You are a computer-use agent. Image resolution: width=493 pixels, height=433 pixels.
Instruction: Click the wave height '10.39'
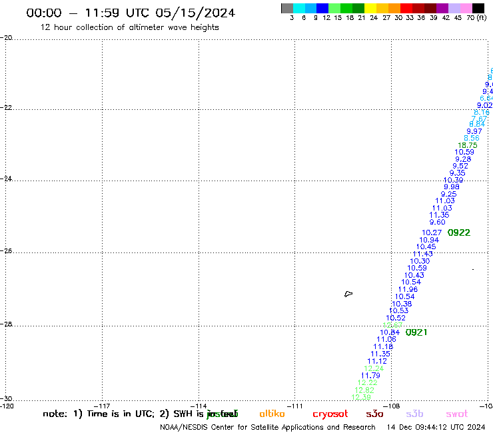click(453, 180)
